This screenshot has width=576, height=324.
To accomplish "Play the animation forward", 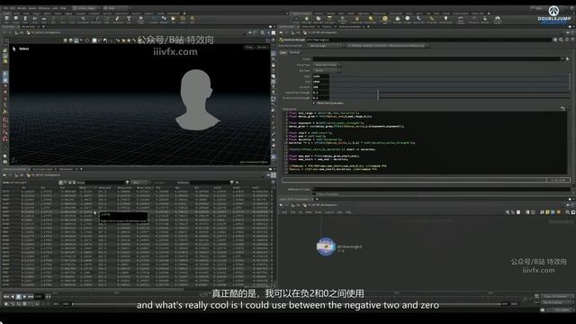I will click(24, 296).
